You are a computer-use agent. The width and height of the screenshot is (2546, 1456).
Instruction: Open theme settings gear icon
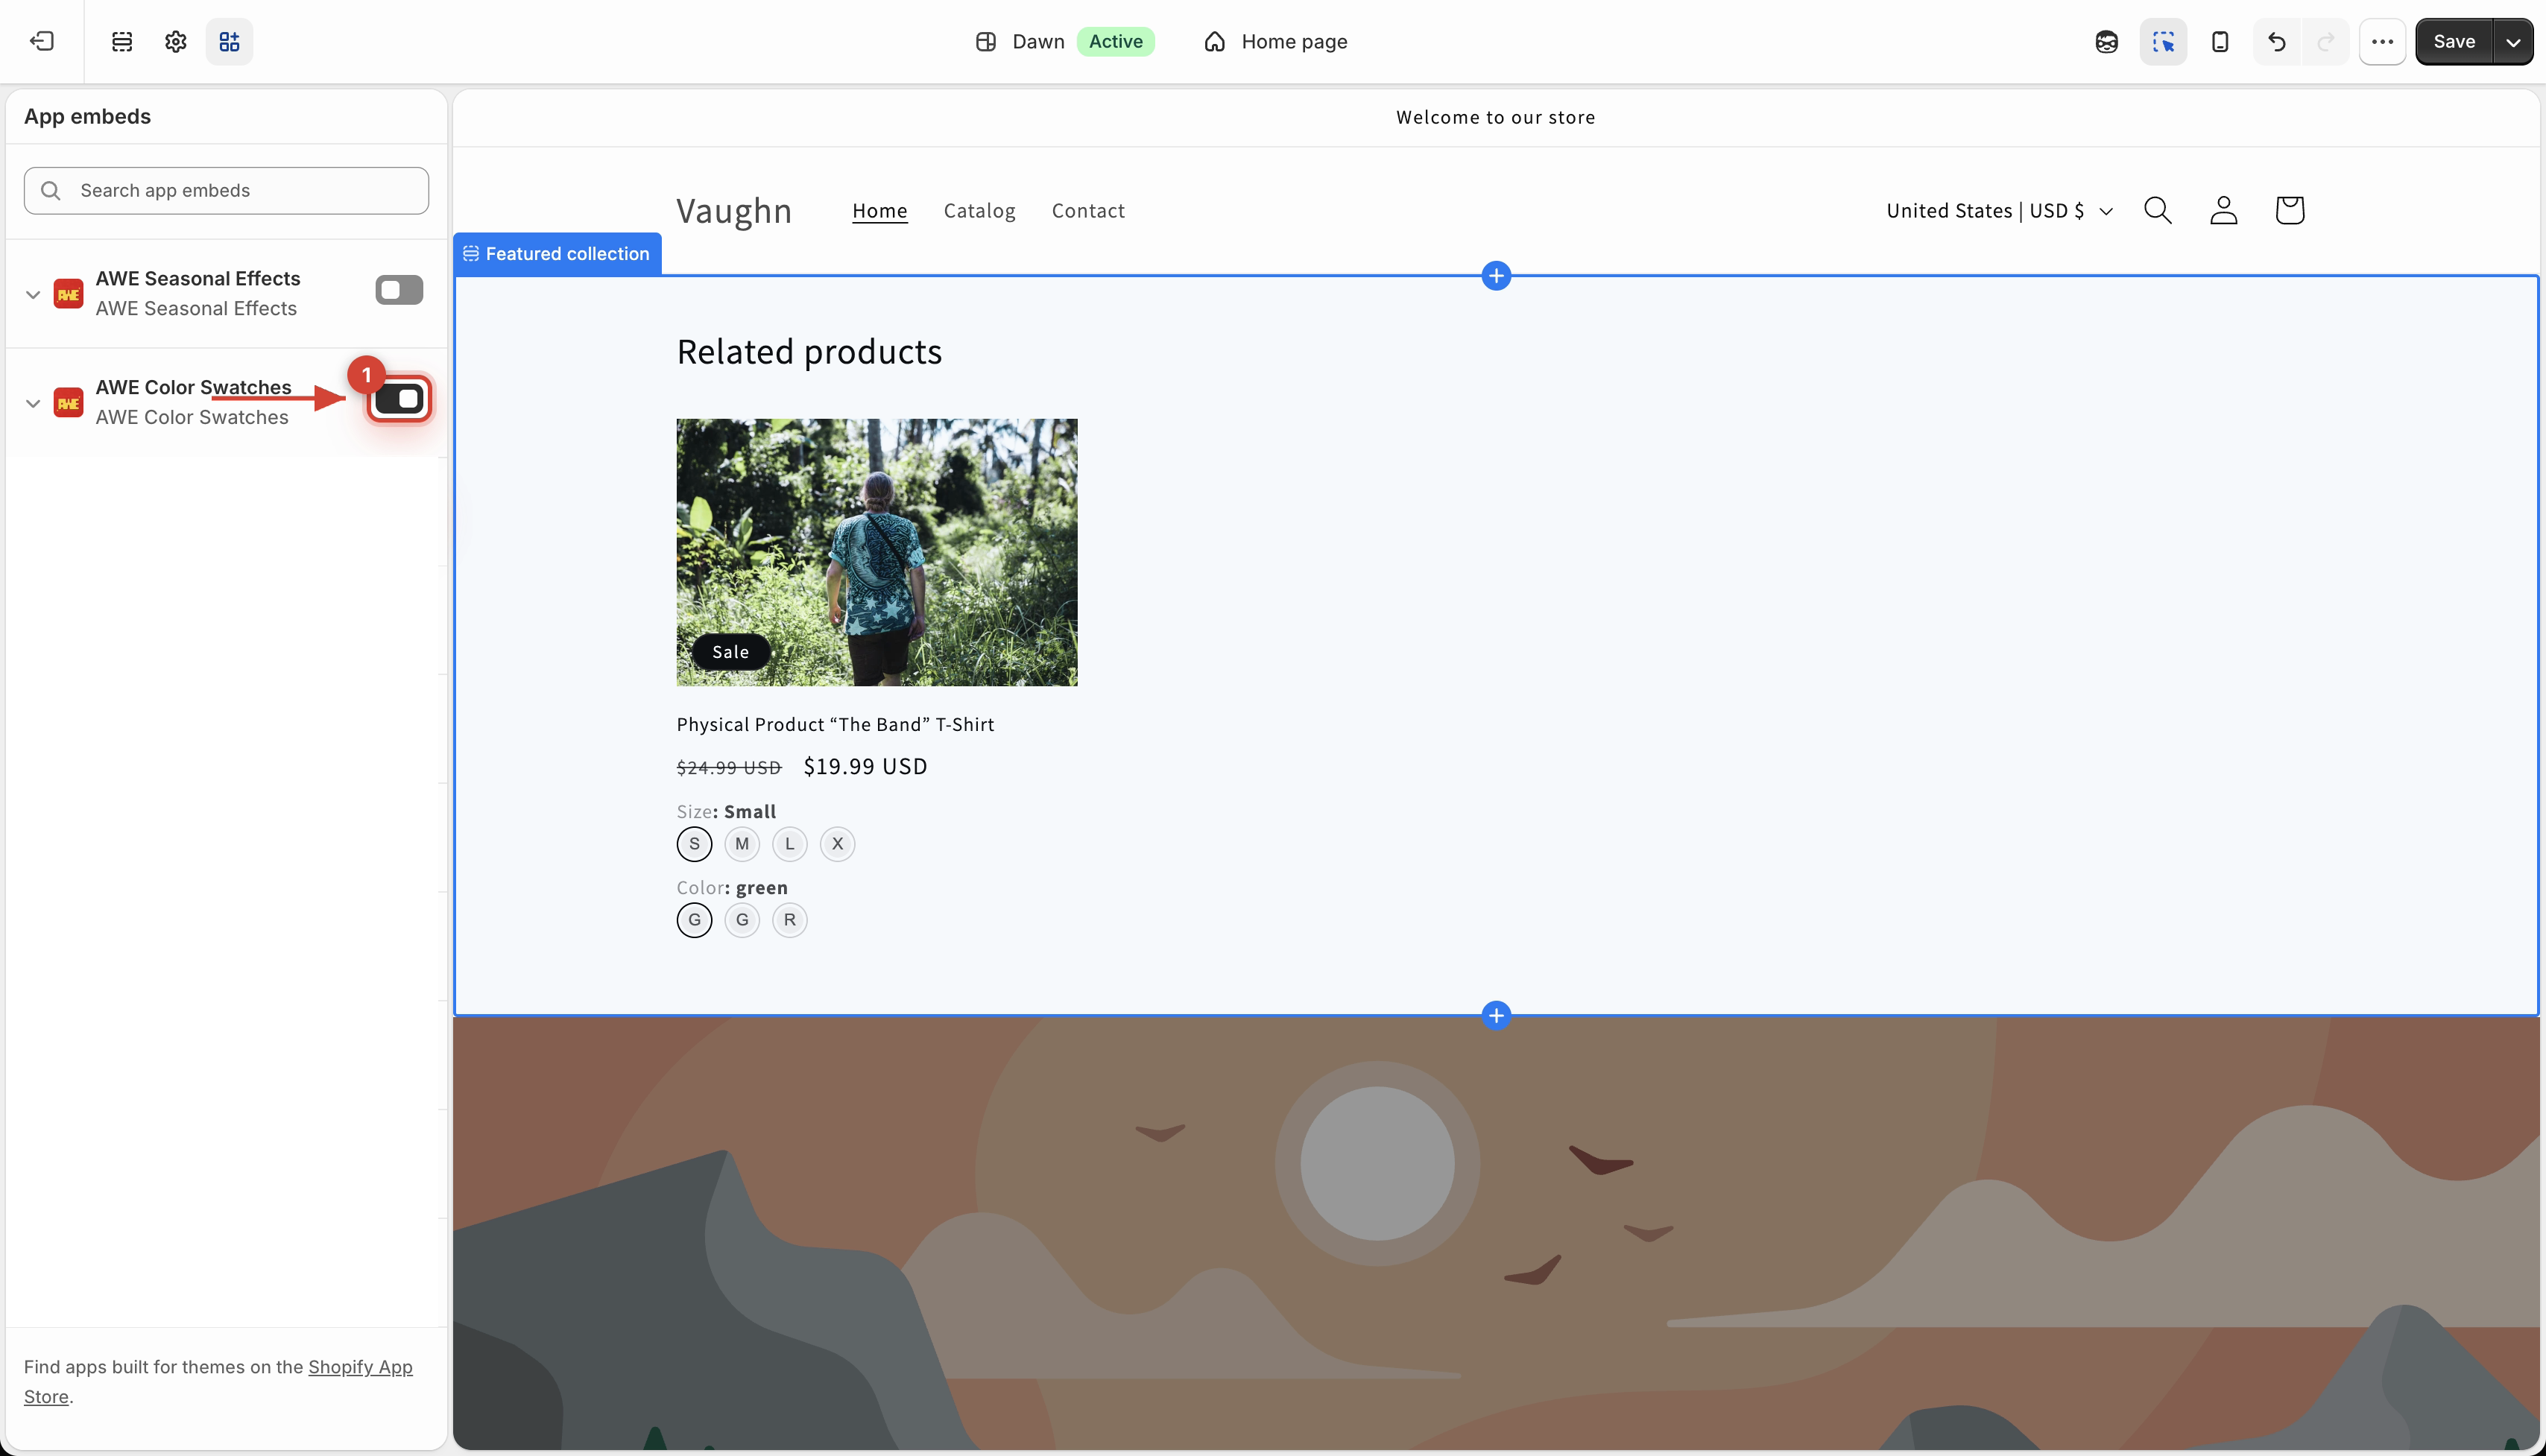[176, 41]
